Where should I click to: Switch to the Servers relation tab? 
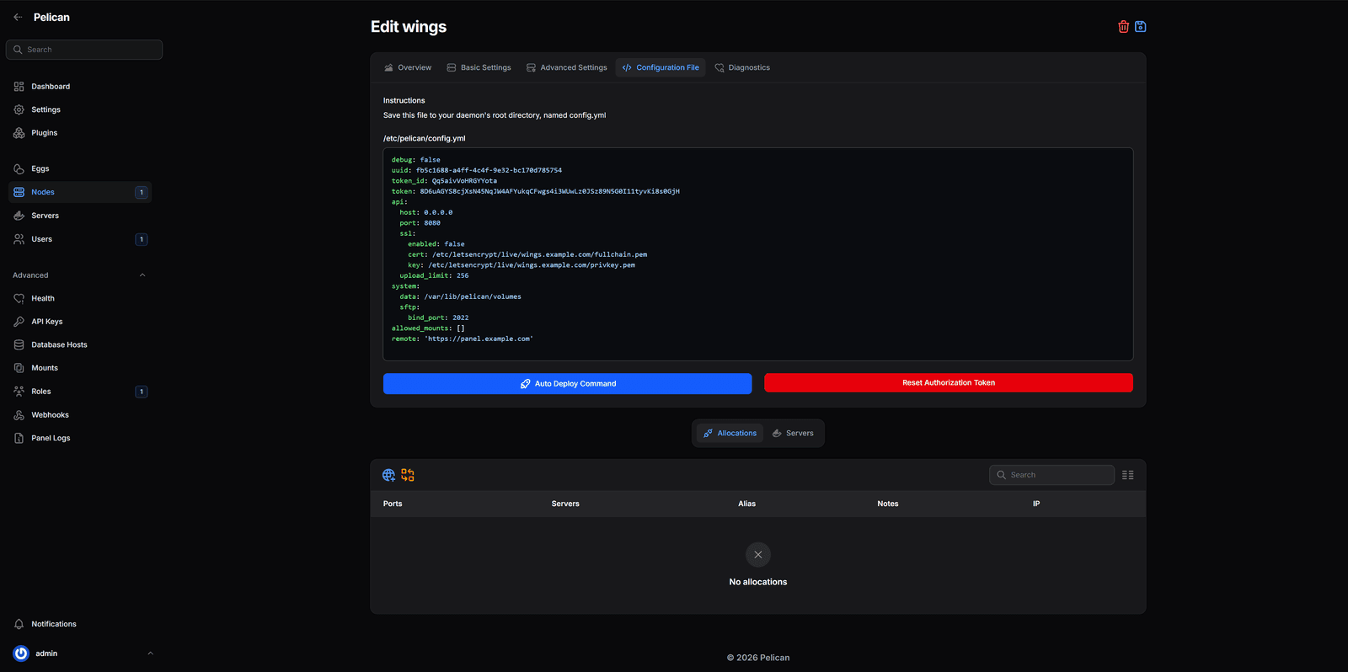click(x=793, y=433)
